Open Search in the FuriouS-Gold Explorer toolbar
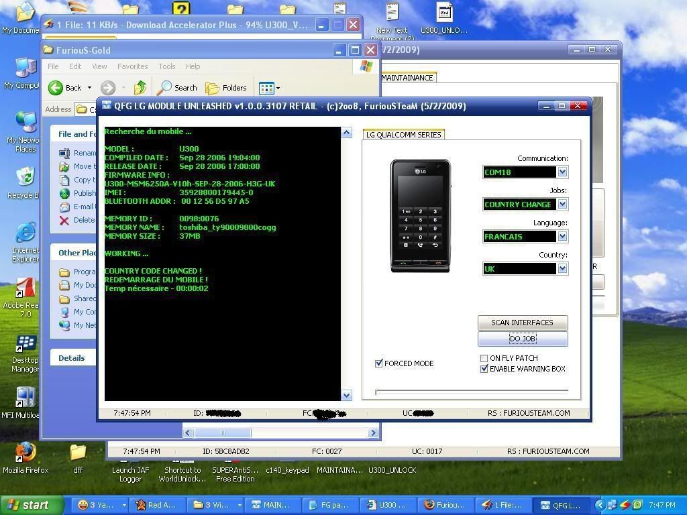The image size is (687, 515). point(177,88)
